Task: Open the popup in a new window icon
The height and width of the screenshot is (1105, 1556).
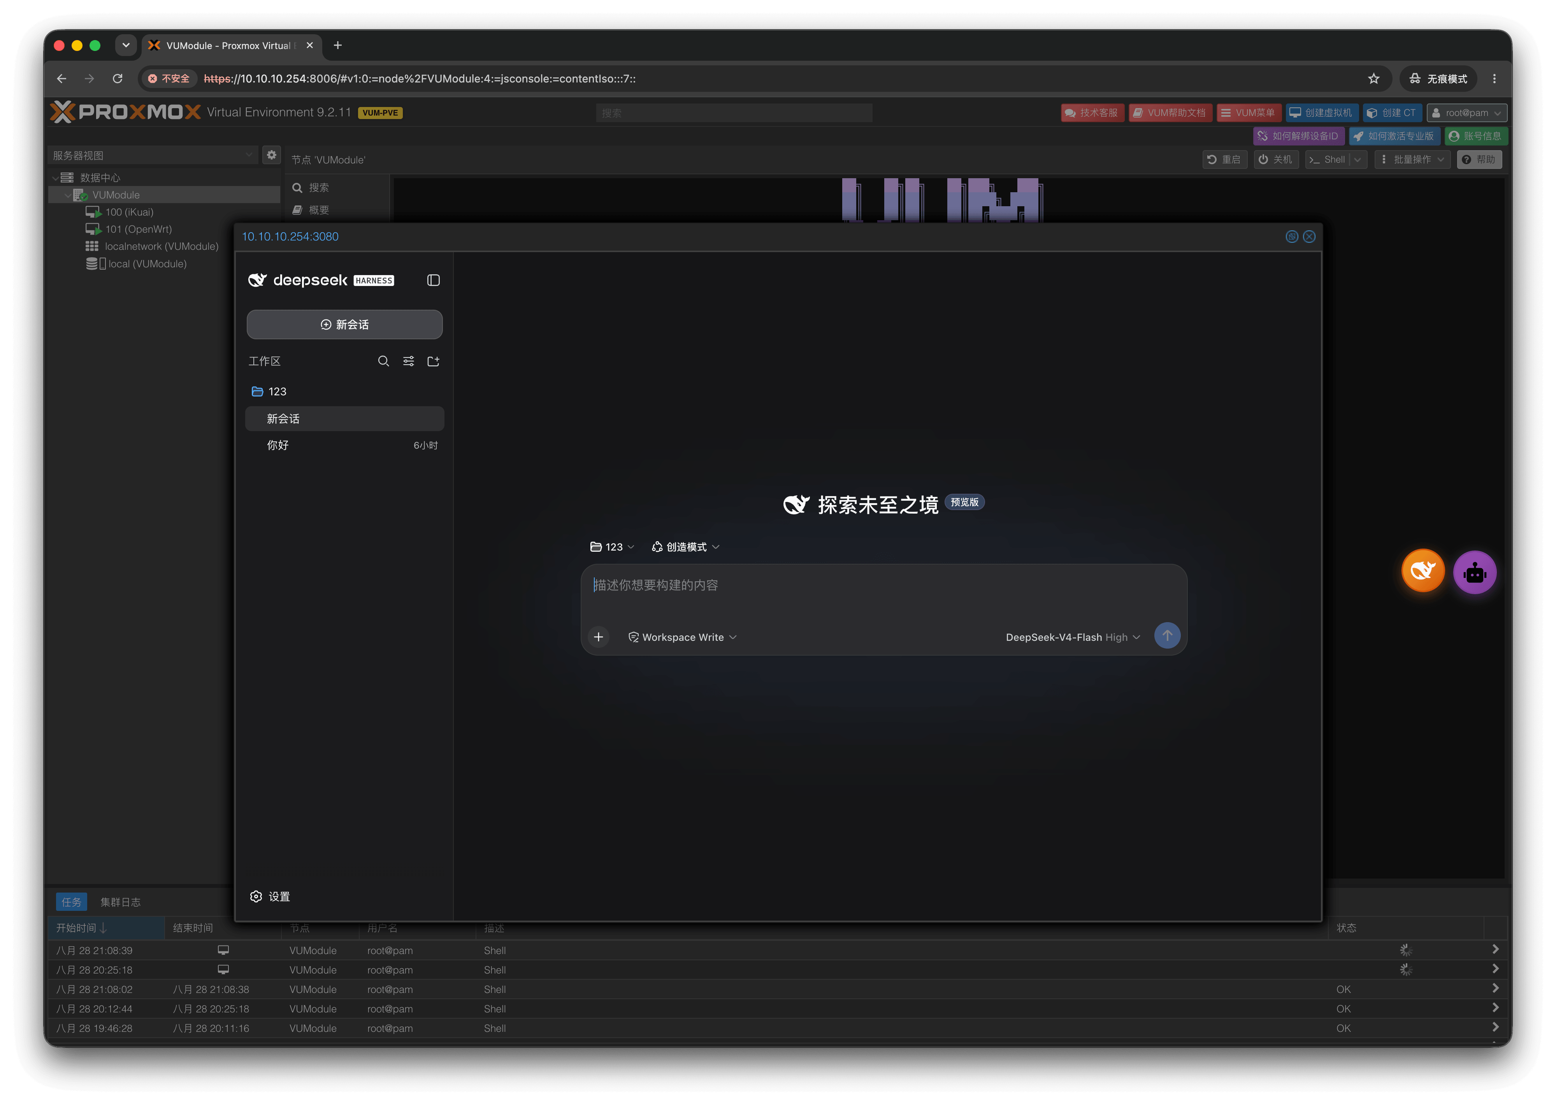Action: pyautogui.click(x=1291, y=237)
